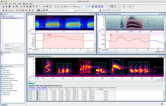Click the Rate input field showing 1.0
This screenshot has height=106, width=166.
82,7
